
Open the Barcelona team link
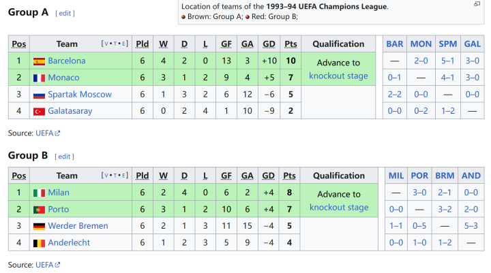(x=67, y=61)
